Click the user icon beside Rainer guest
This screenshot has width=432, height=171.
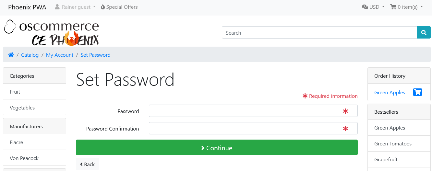pos(57,7)
